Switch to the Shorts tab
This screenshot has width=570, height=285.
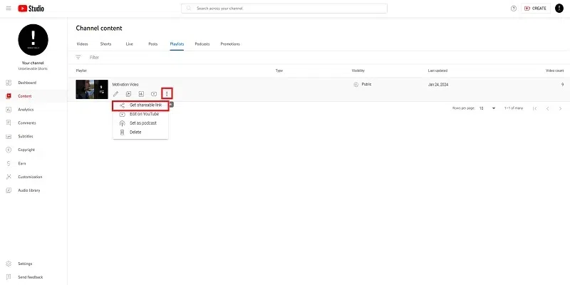click(105, 44)
